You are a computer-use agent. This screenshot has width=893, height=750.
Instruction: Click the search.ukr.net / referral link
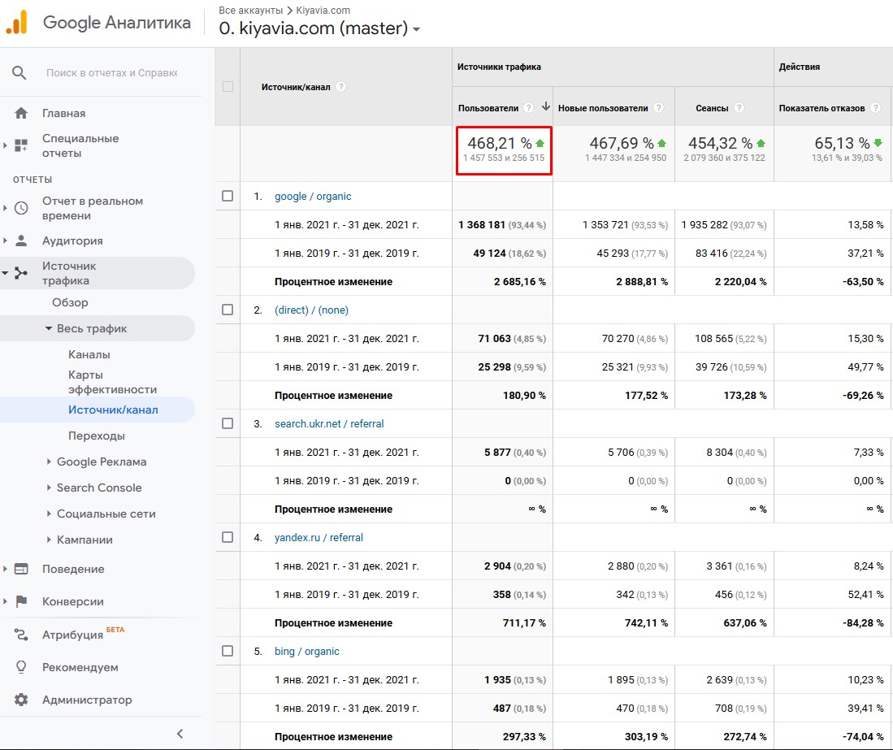(x=329, y=423)
